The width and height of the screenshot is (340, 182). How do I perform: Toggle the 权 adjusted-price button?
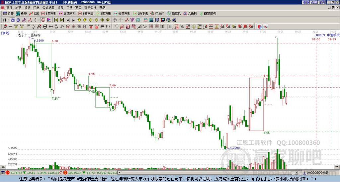click(43, 20)
